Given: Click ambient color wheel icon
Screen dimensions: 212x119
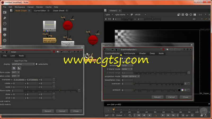Looking at the screenshot, I should [x=182, y=90].
